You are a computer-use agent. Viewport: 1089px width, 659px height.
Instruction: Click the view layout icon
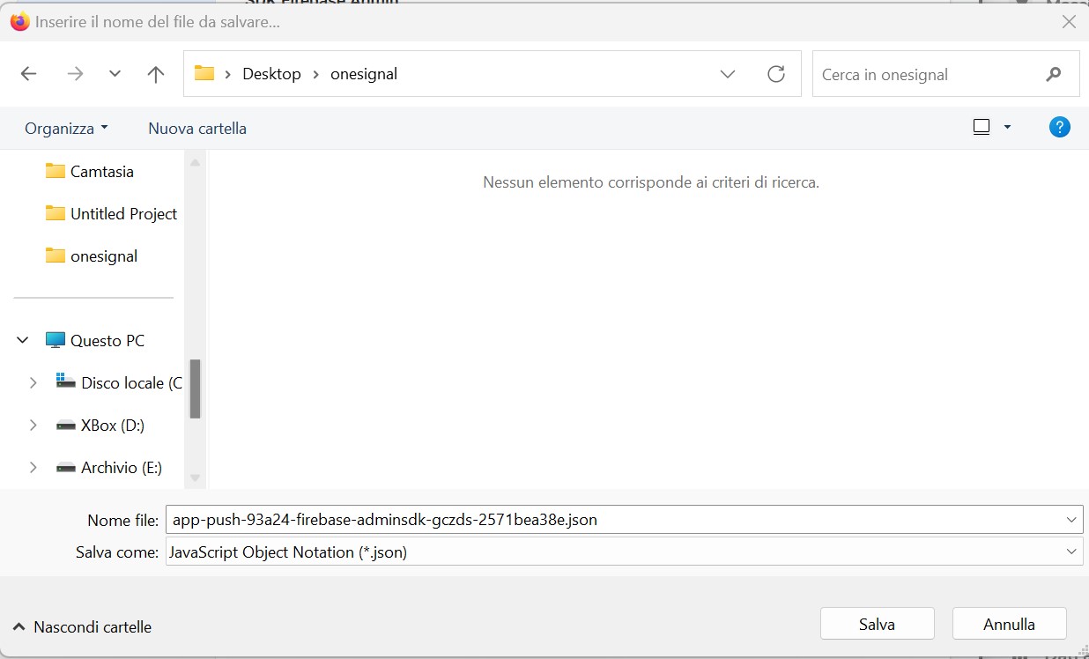(982, 127)
